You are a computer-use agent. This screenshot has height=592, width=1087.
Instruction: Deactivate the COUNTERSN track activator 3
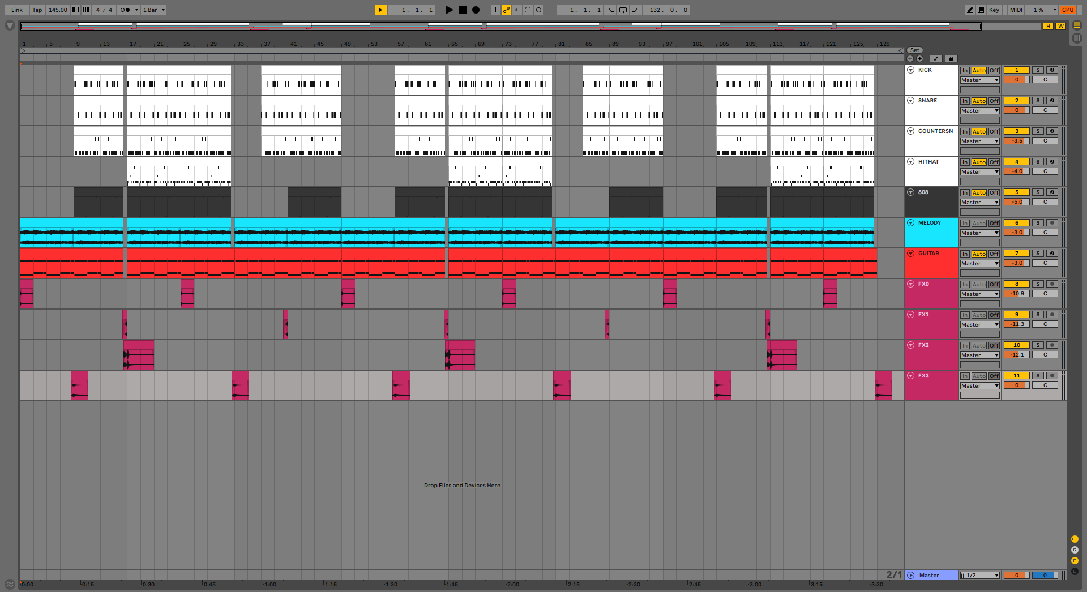pyautogui.click(x=1017, y=131)
